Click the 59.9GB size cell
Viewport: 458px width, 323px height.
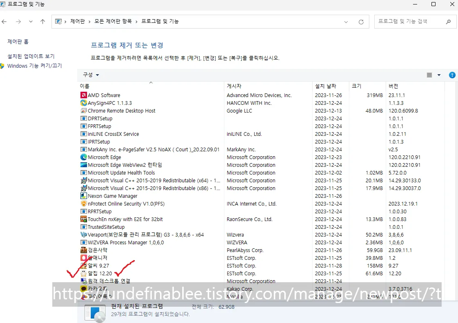pos(375,250)
